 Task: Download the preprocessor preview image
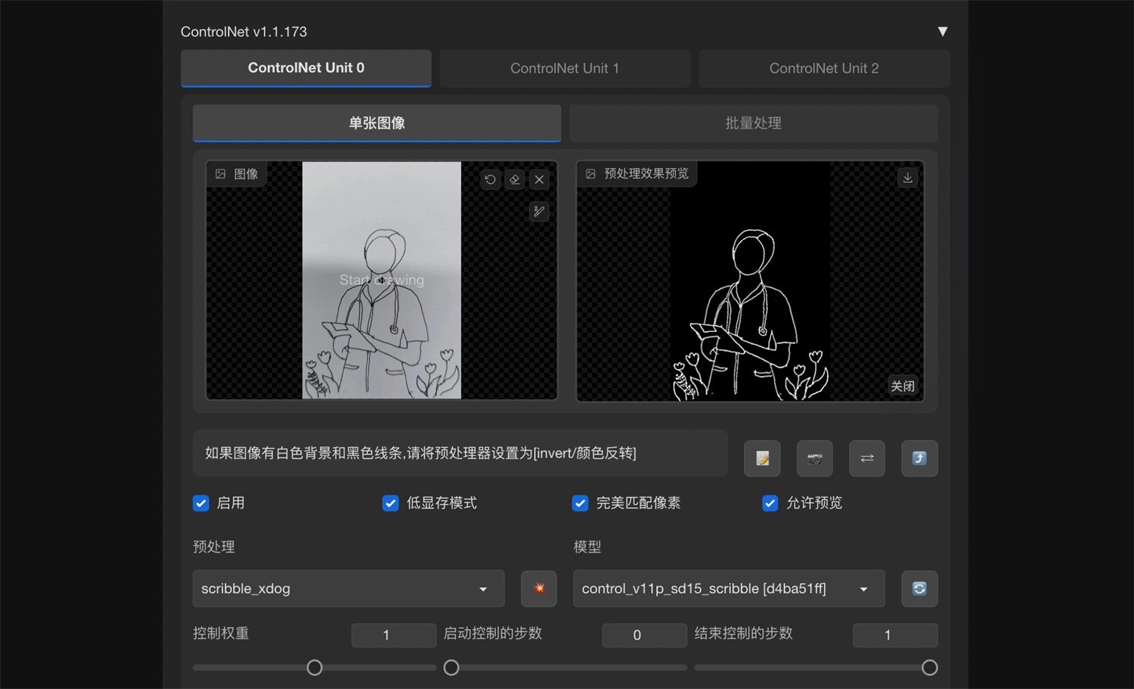point(907,178)
